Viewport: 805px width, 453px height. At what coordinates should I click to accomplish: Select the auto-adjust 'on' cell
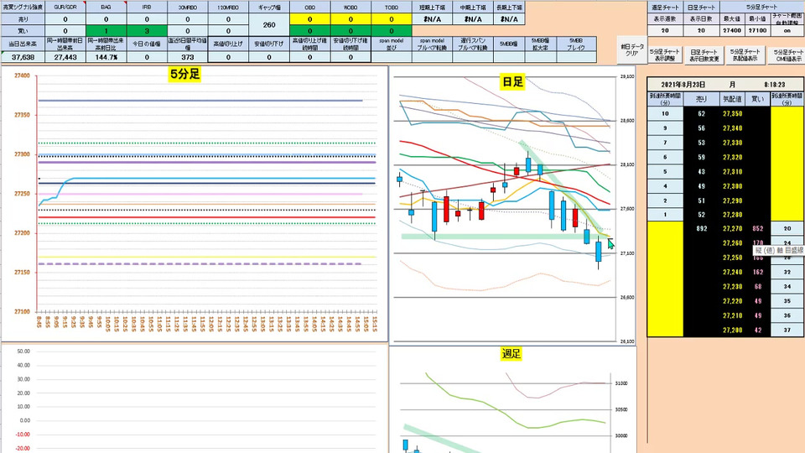pos(787,31)
